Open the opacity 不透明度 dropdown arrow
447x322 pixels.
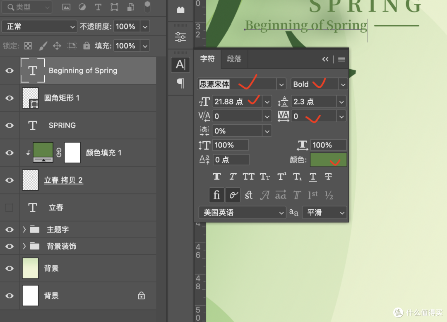tap(145, 27)
